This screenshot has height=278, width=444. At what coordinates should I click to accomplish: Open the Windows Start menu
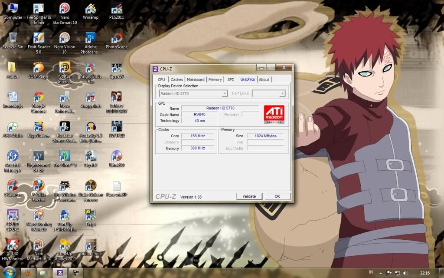click(9, 273)
